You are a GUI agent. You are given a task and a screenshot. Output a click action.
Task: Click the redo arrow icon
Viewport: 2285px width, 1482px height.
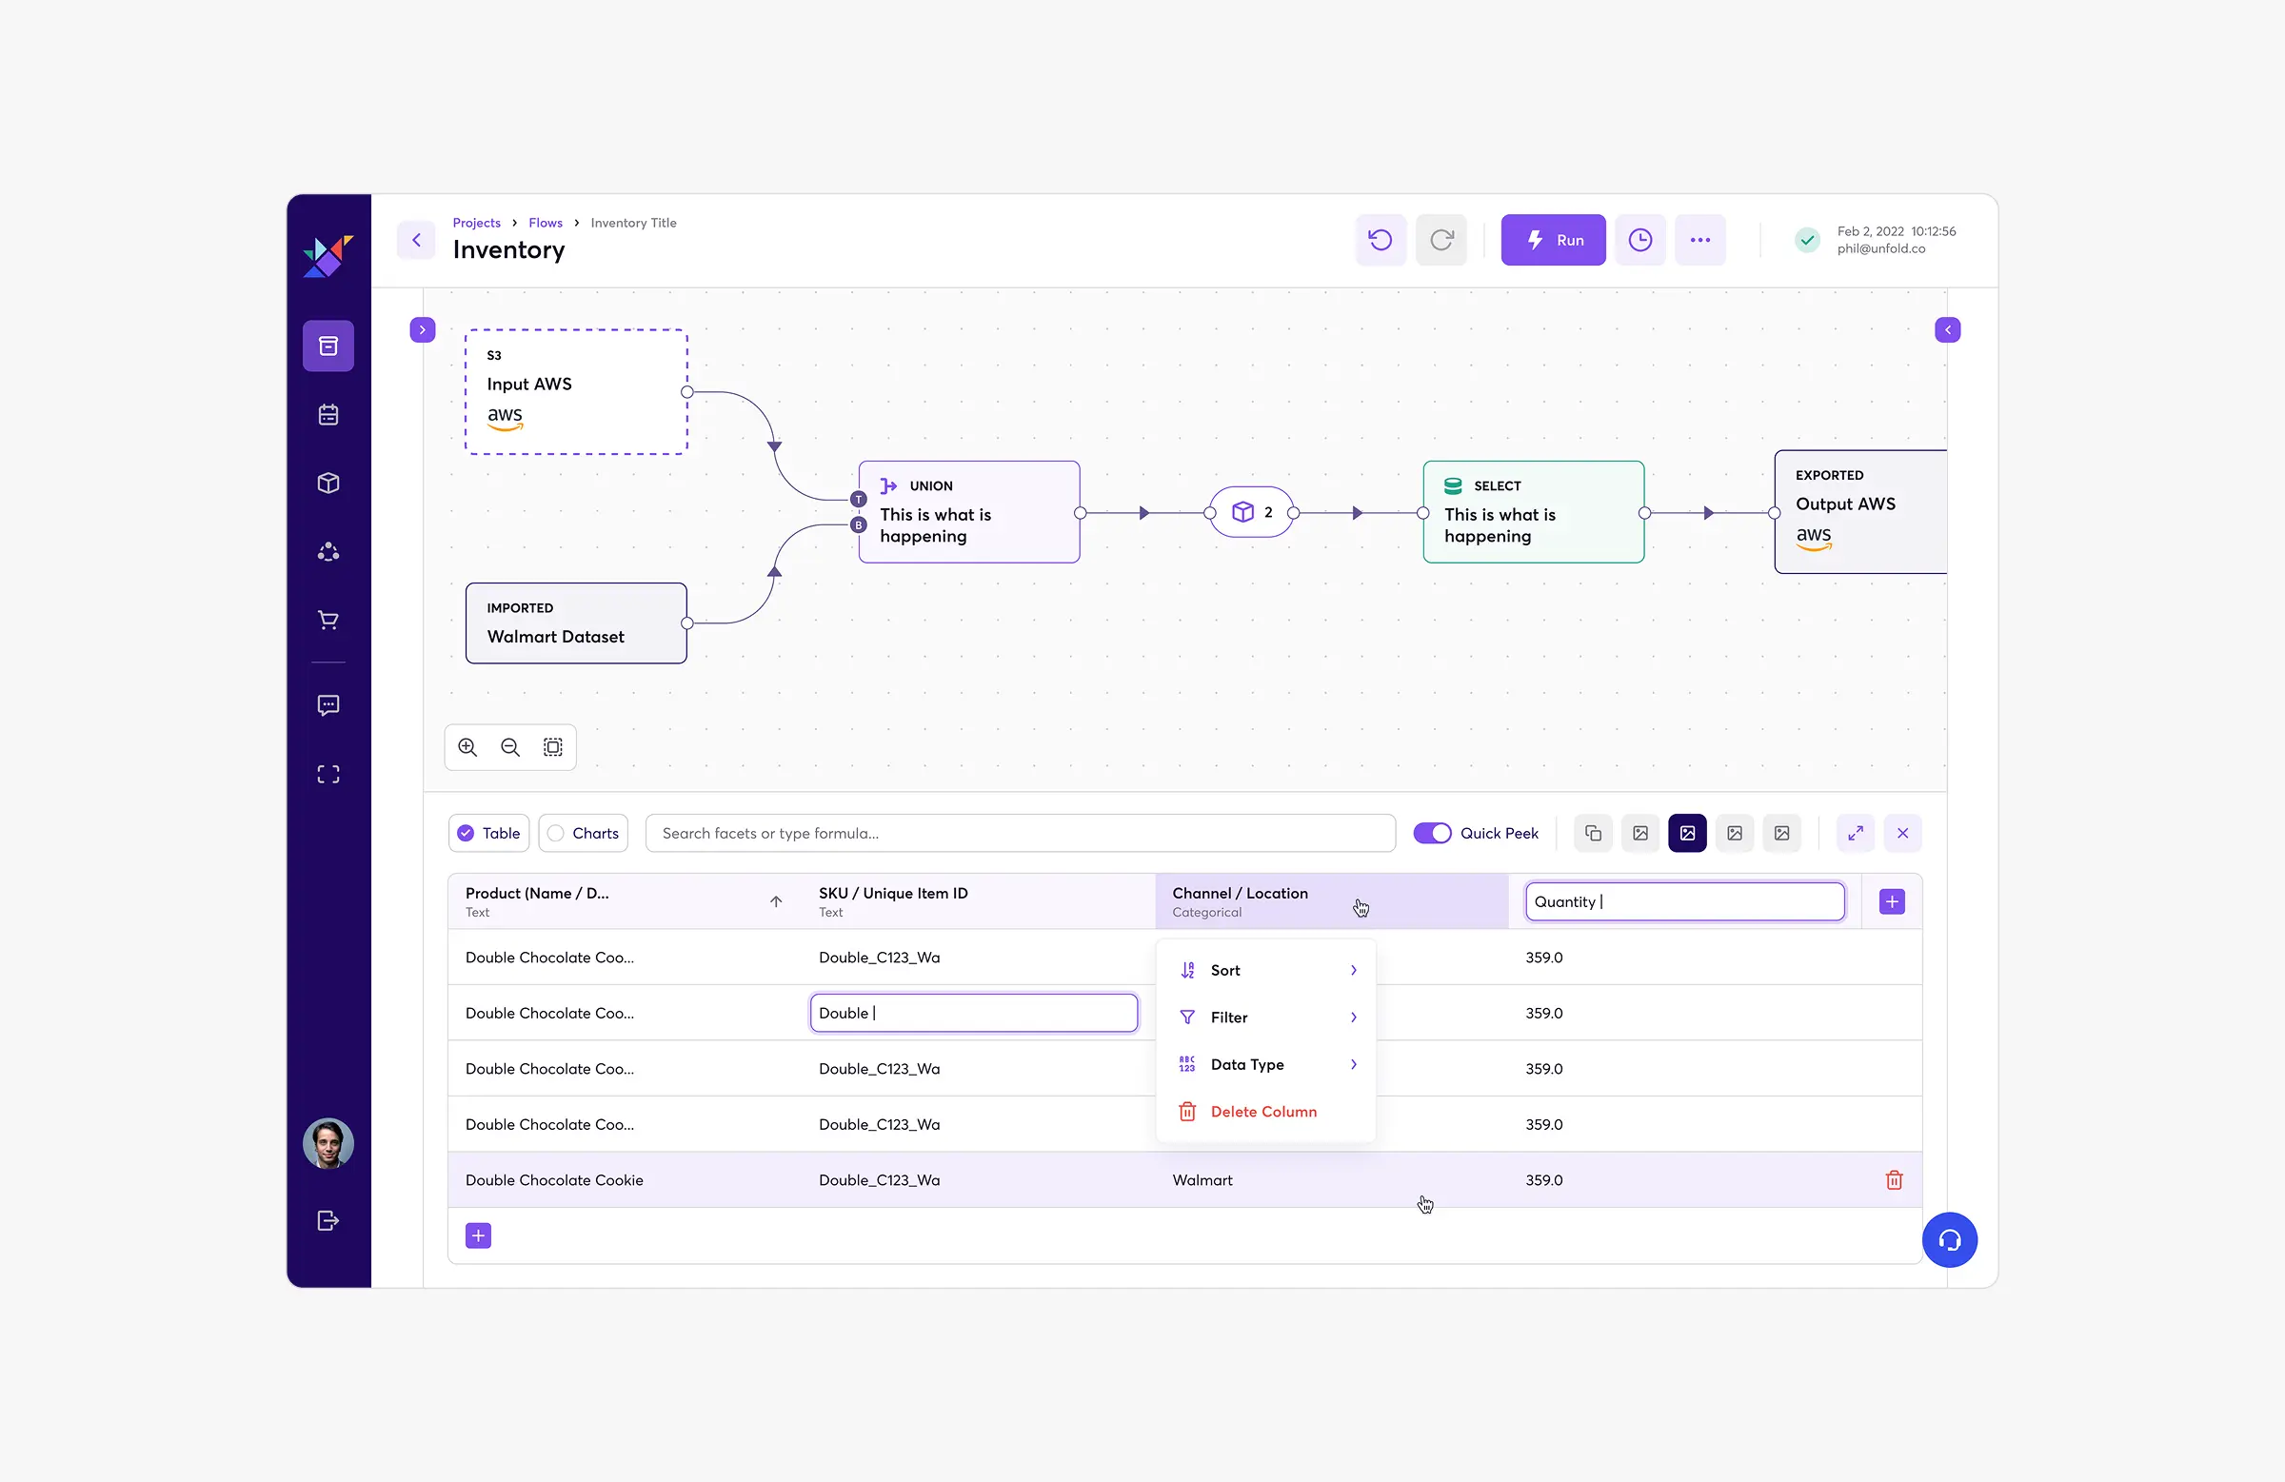coord(1441,240)
